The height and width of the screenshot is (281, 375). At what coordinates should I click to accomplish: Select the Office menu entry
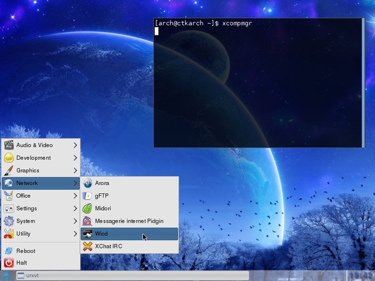click(x=40, y=196)
